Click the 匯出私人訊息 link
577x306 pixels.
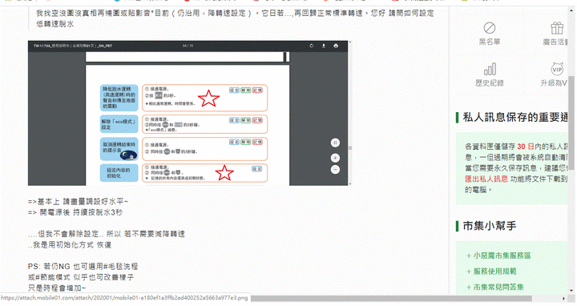point(486,179)
